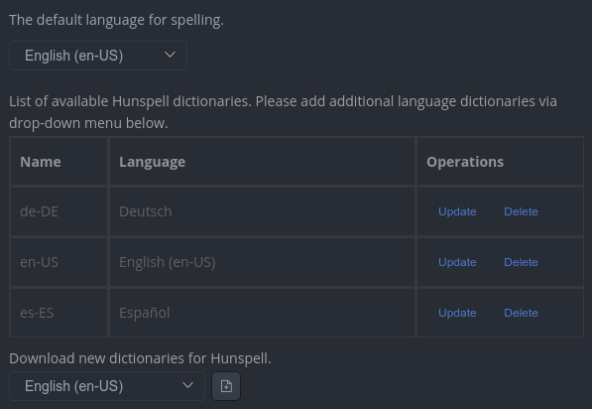
Task: Update the en-US English dictionary
Action: (x=457, y=262)
